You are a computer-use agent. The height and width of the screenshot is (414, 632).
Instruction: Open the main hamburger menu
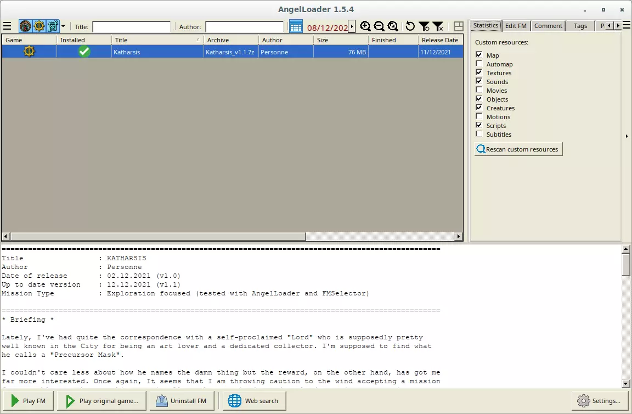(x=7, y=26)
